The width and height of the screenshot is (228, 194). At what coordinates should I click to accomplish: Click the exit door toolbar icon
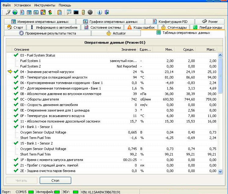coord(107,12)
